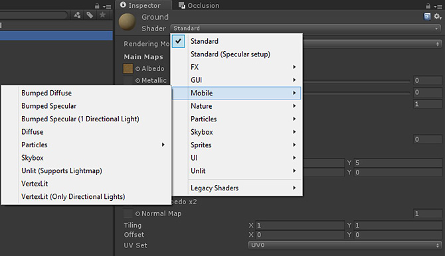This screenshot has height=256, width=445.
Task: Open the Inspector panel options menu
Action: pyautogui.click(x=438, y=6)
